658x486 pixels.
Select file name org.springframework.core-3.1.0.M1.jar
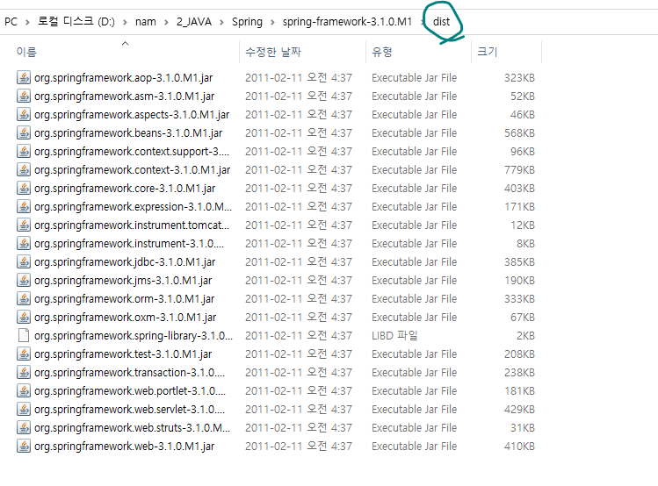[x=125, y=189]
